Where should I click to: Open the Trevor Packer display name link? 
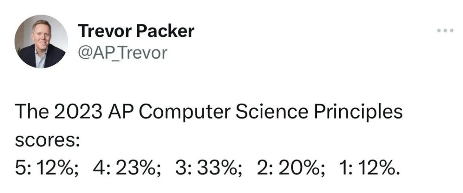pos(136,31)
